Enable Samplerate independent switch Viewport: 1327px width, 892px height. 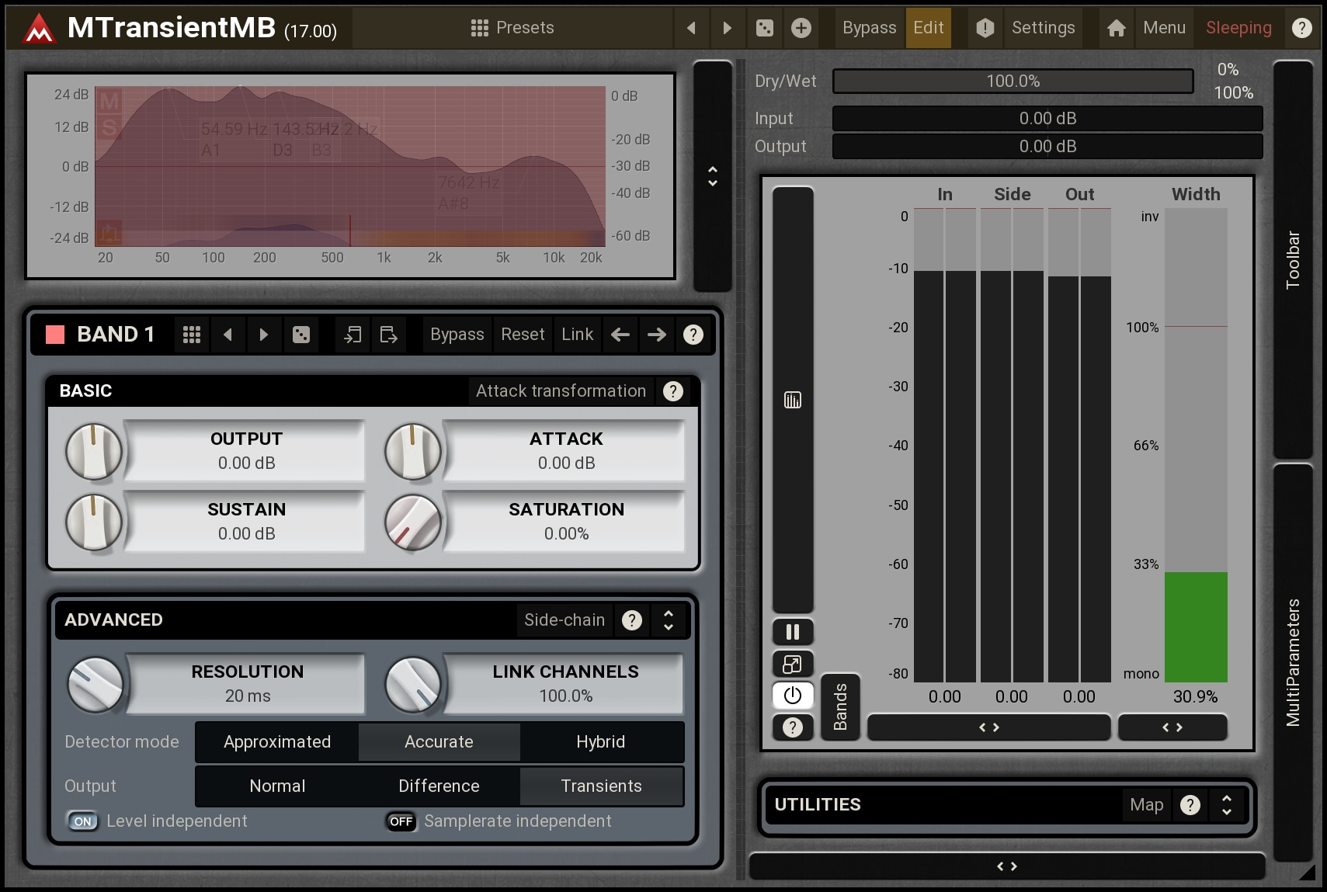401,821
